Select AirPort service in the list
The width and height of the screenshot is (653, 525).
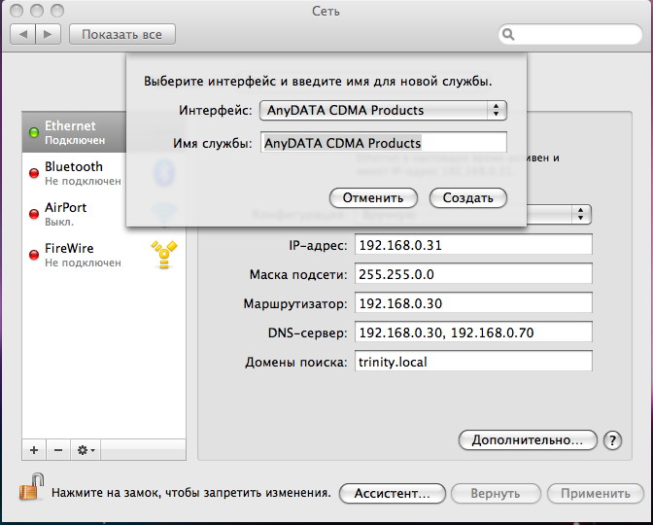coord(73,214)
